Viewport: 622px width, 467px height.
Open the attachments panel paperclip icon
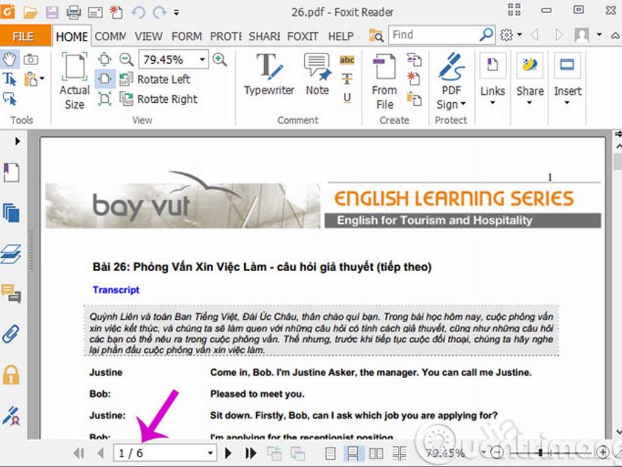point(11,334)
